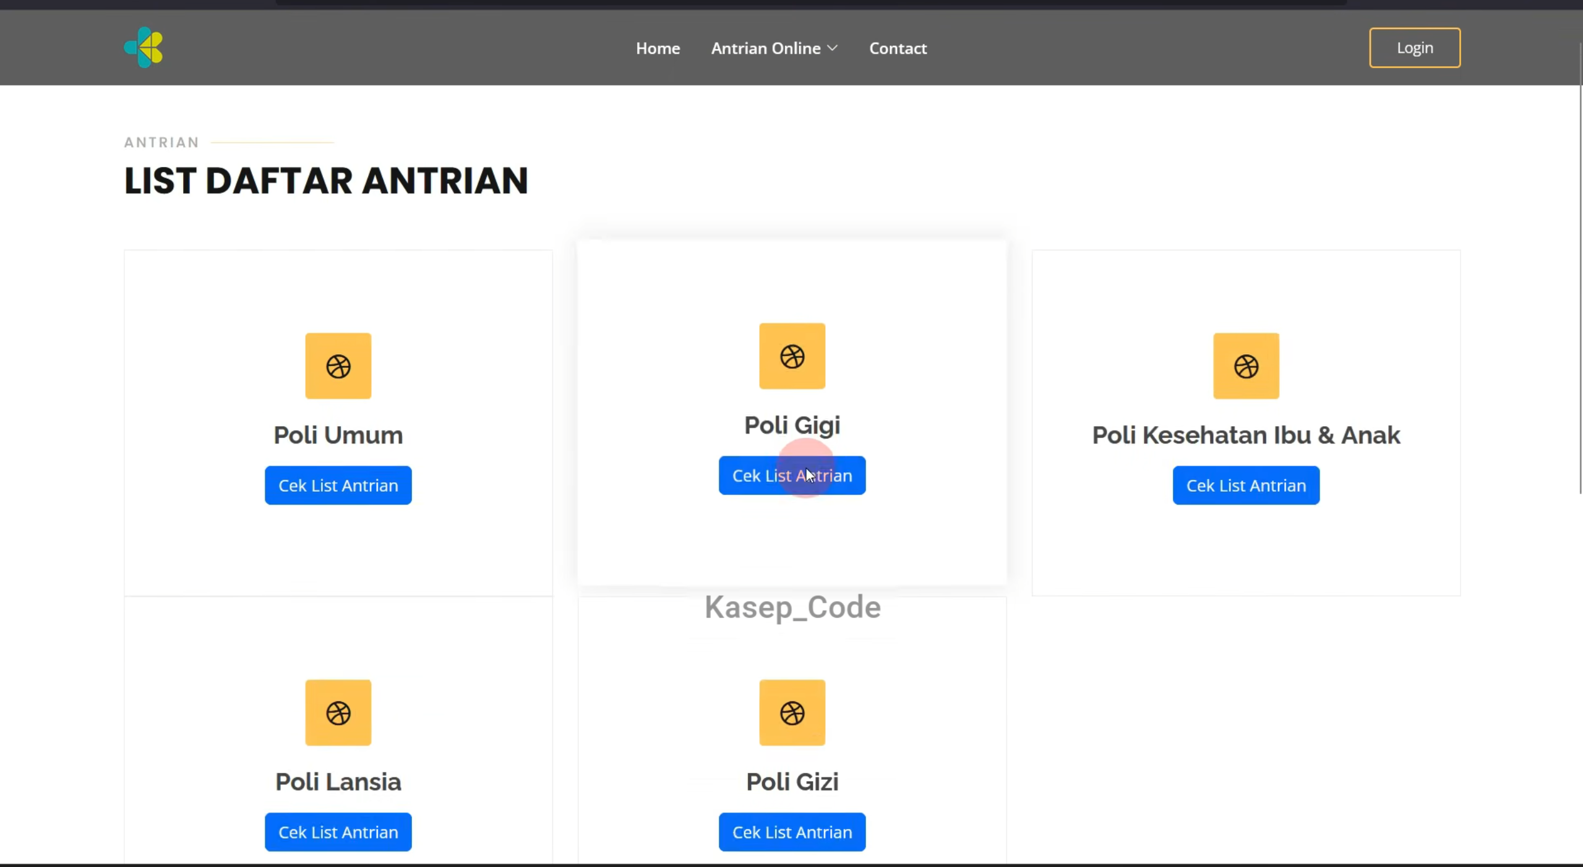Click the LIST DAFTAR ANTRIAN title
This screenshot has height=867, width=1583.
pyautogui.click(x=326, y=181)
